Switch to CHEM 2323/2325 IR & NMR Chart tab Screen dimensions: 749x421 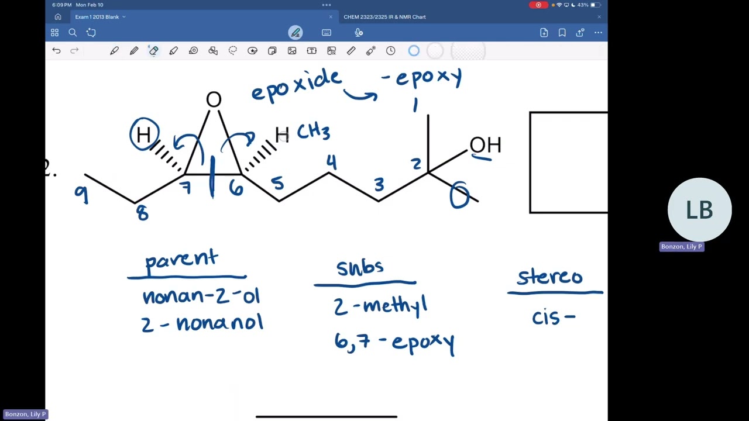384,17
